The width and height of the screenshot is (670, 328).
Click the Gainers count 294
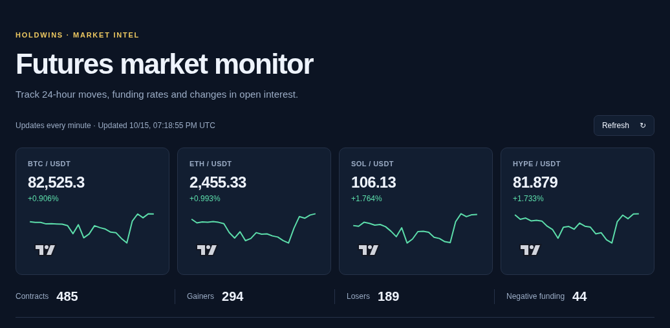[x=232, y=296]
